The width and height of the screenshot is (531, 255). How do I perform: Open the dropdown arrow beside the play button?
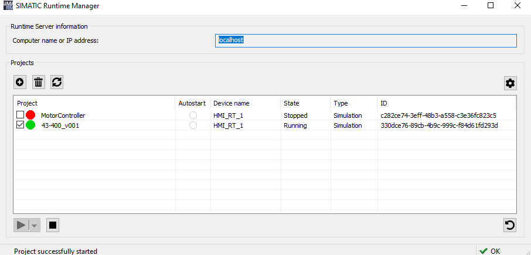[35, 225]
